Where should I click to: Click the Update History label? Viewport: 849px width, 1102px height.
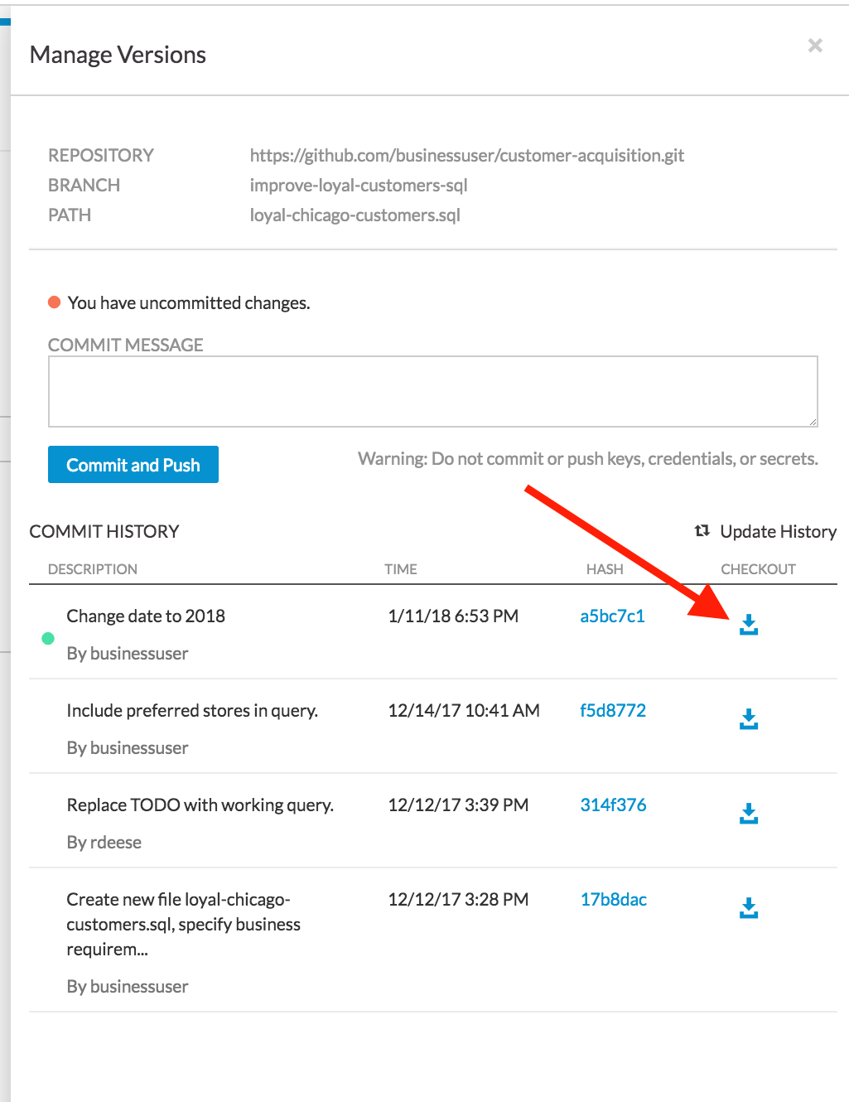[778, 532]
